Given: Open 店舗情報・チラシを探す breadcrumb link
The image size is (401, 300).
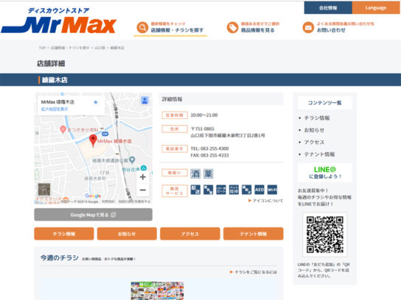Looking at the screenshot, I should pyautogui.click(x=70, y=48).
